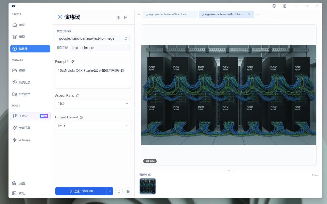Click the app logo in title bar
This screenshot has height=204, width=327.
[14, 6]
